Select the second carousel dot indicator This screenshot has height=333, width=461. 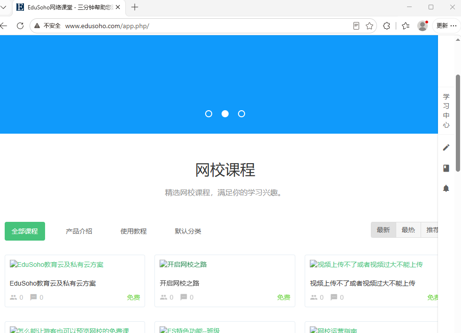click(x=225, y=114)
